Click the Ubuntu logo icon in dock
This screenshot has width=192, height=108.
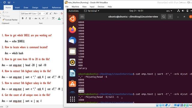[72, 19]
